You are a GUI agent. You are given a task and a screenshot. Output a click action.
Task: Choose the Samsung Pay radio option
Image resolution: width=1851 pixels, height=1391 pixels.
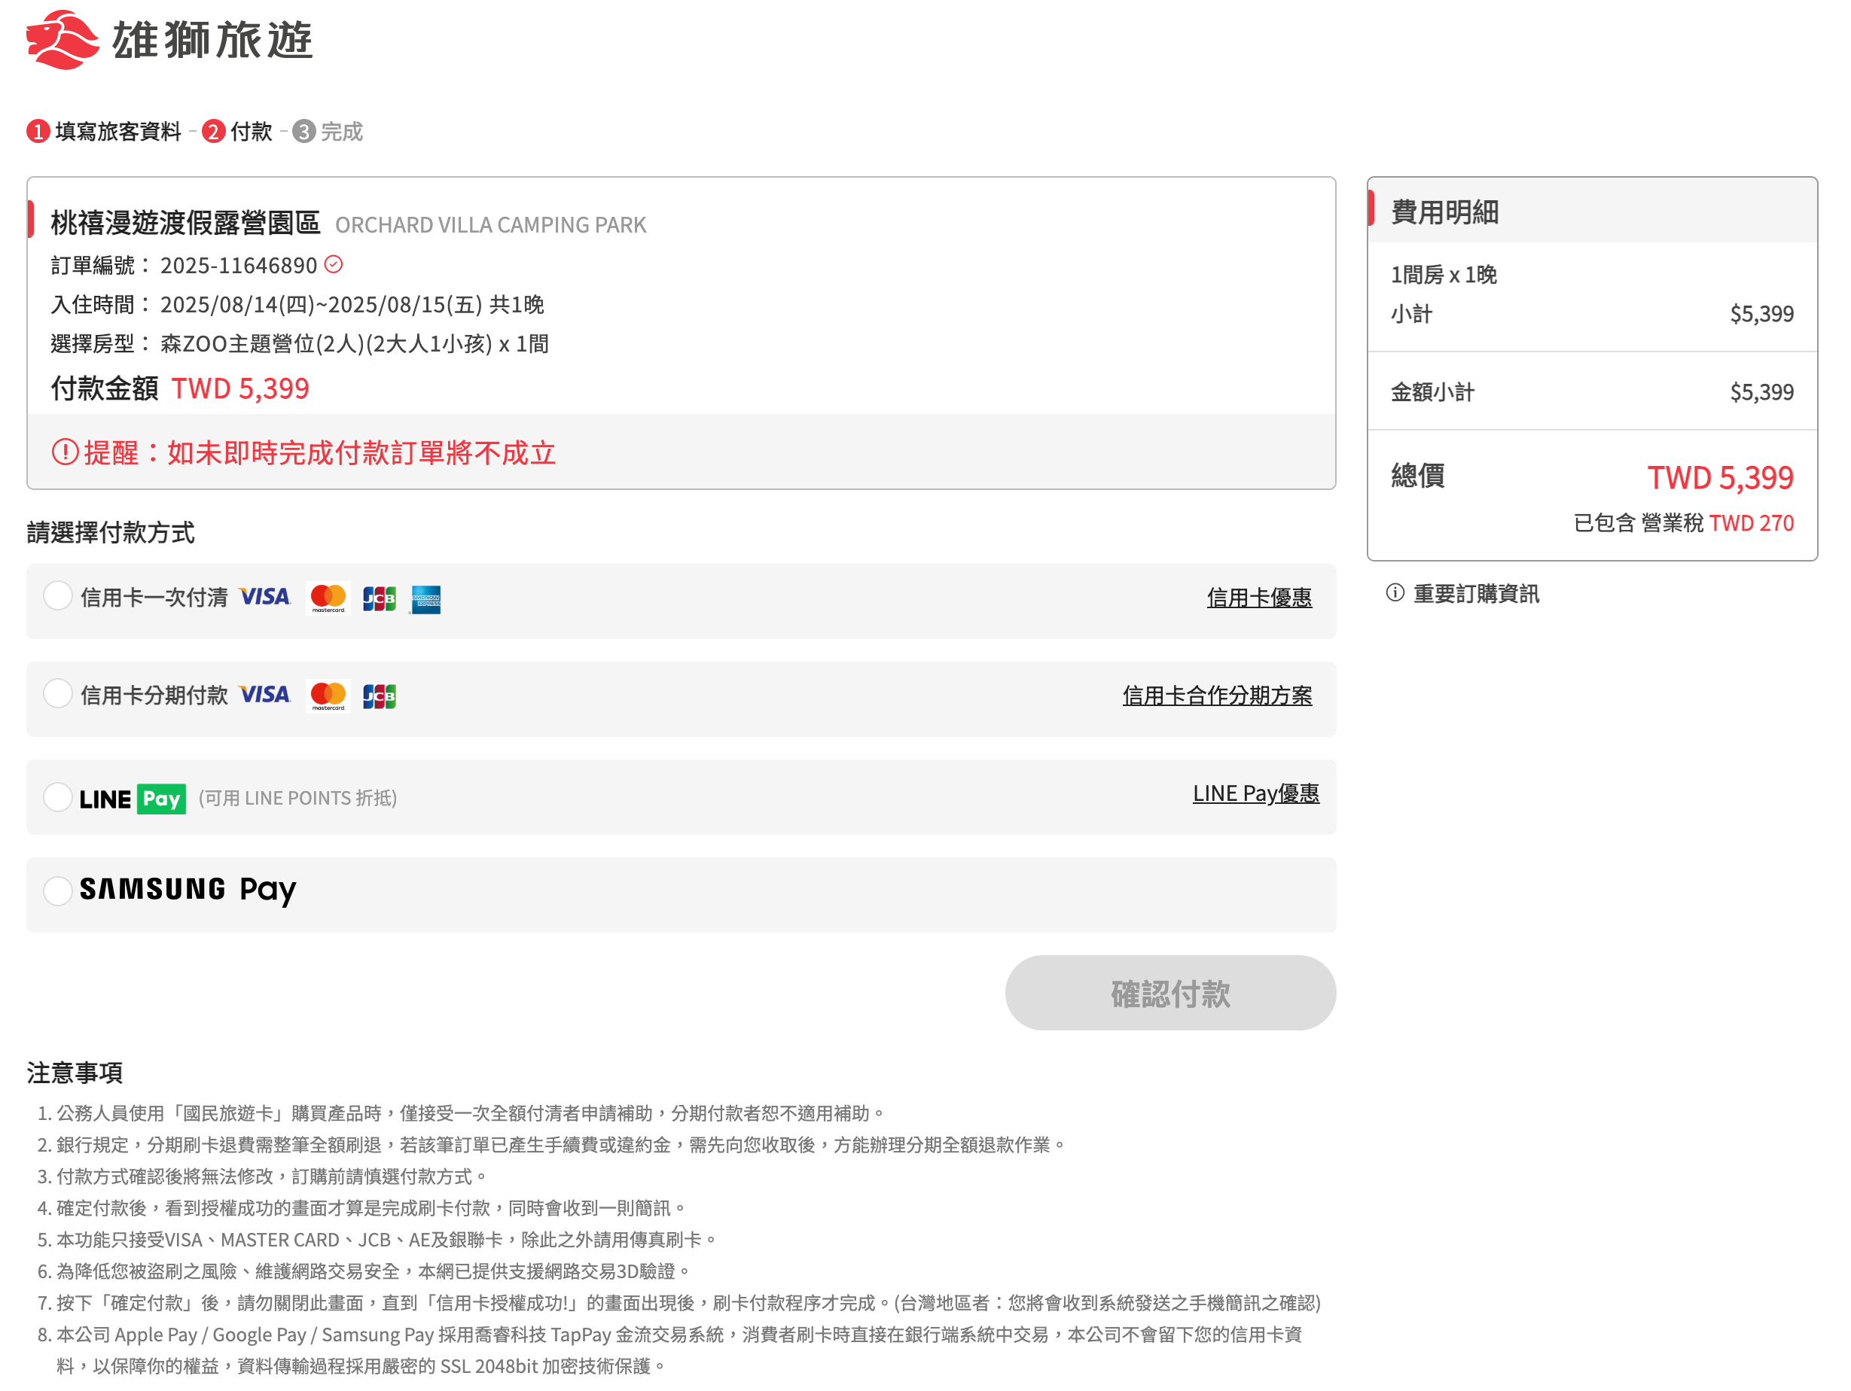pos(58,892)
